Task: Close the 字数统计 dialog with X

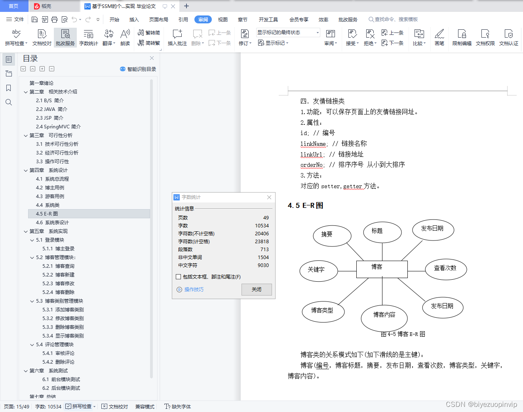Action: click(269, 197)
